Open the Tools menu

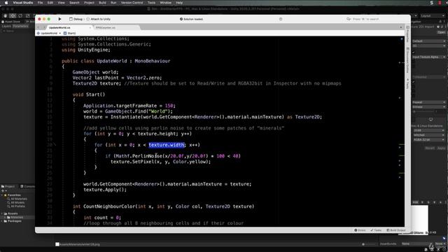151,3
